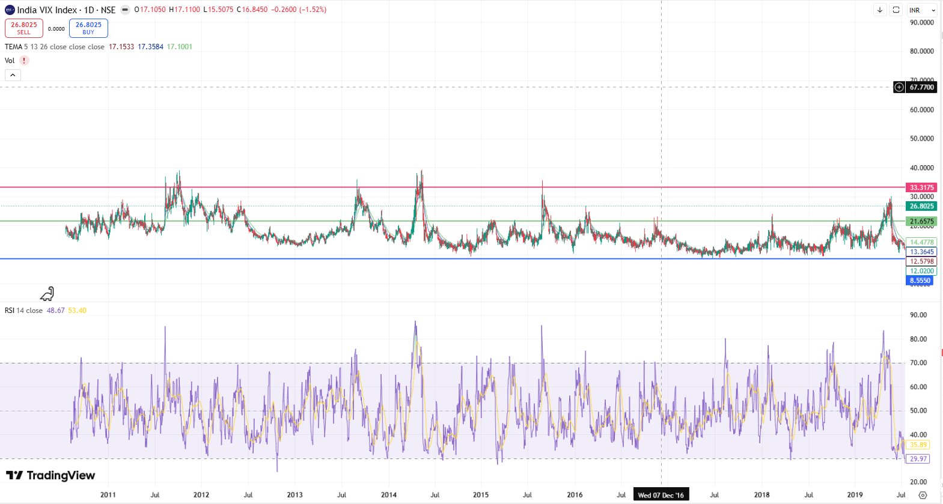Click the 70.00 label on the RSI scale
943x504 pixels.
918,363
